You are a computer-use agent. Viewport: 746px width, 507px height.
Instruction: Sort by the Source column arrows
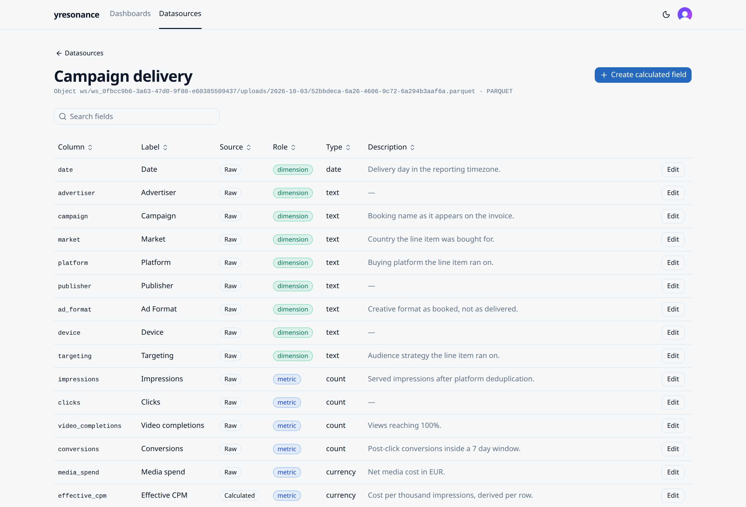point(248,147)
